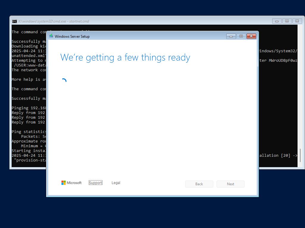The width and height of the screenshot is (305, 228).
Task: Open the Legal link
Action: 116,183
